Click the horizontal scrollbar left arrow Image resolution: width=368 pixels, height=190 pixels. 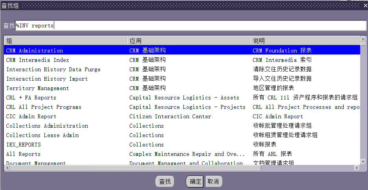click(x=7, y=168)
